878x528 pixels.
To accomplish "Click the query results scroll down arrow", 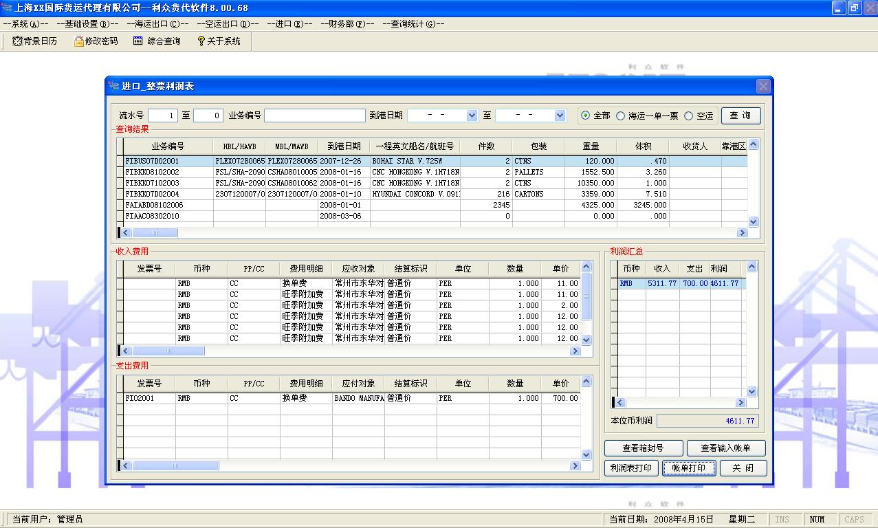I will click(x=753, y=221).
